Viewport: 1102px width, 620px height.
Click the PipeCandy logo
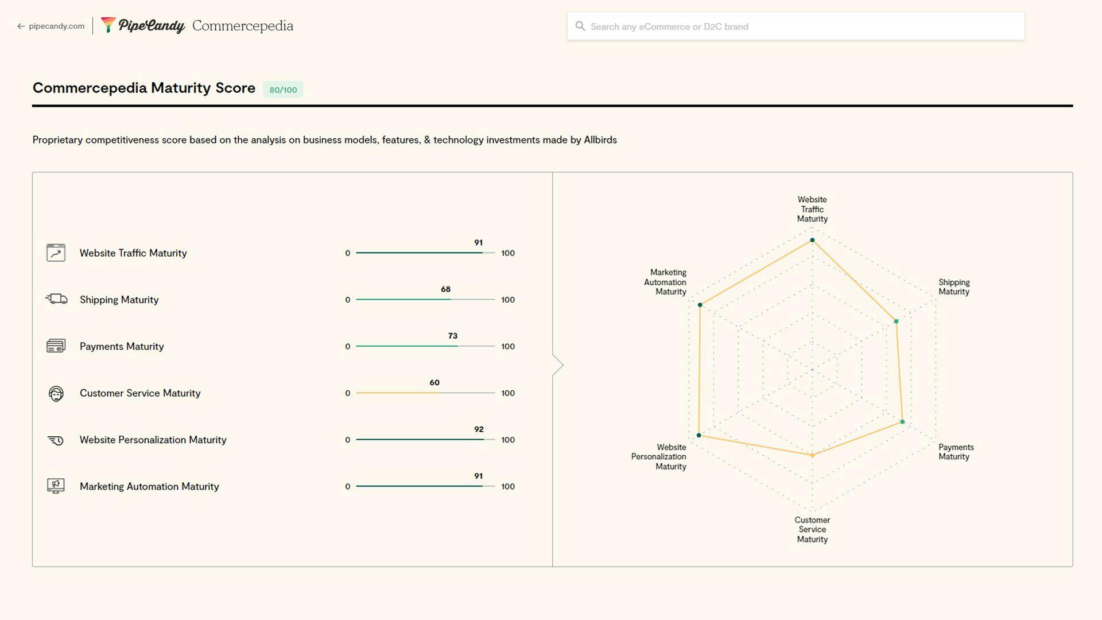(143, 26)
